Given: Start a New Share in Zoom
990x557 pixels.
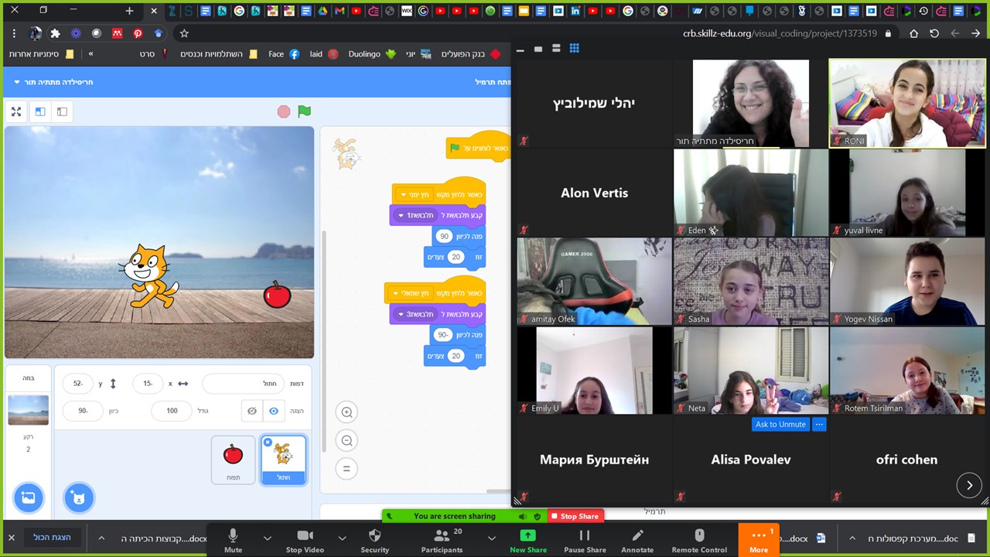Looking at the screenshot, I should pos(528,541).
